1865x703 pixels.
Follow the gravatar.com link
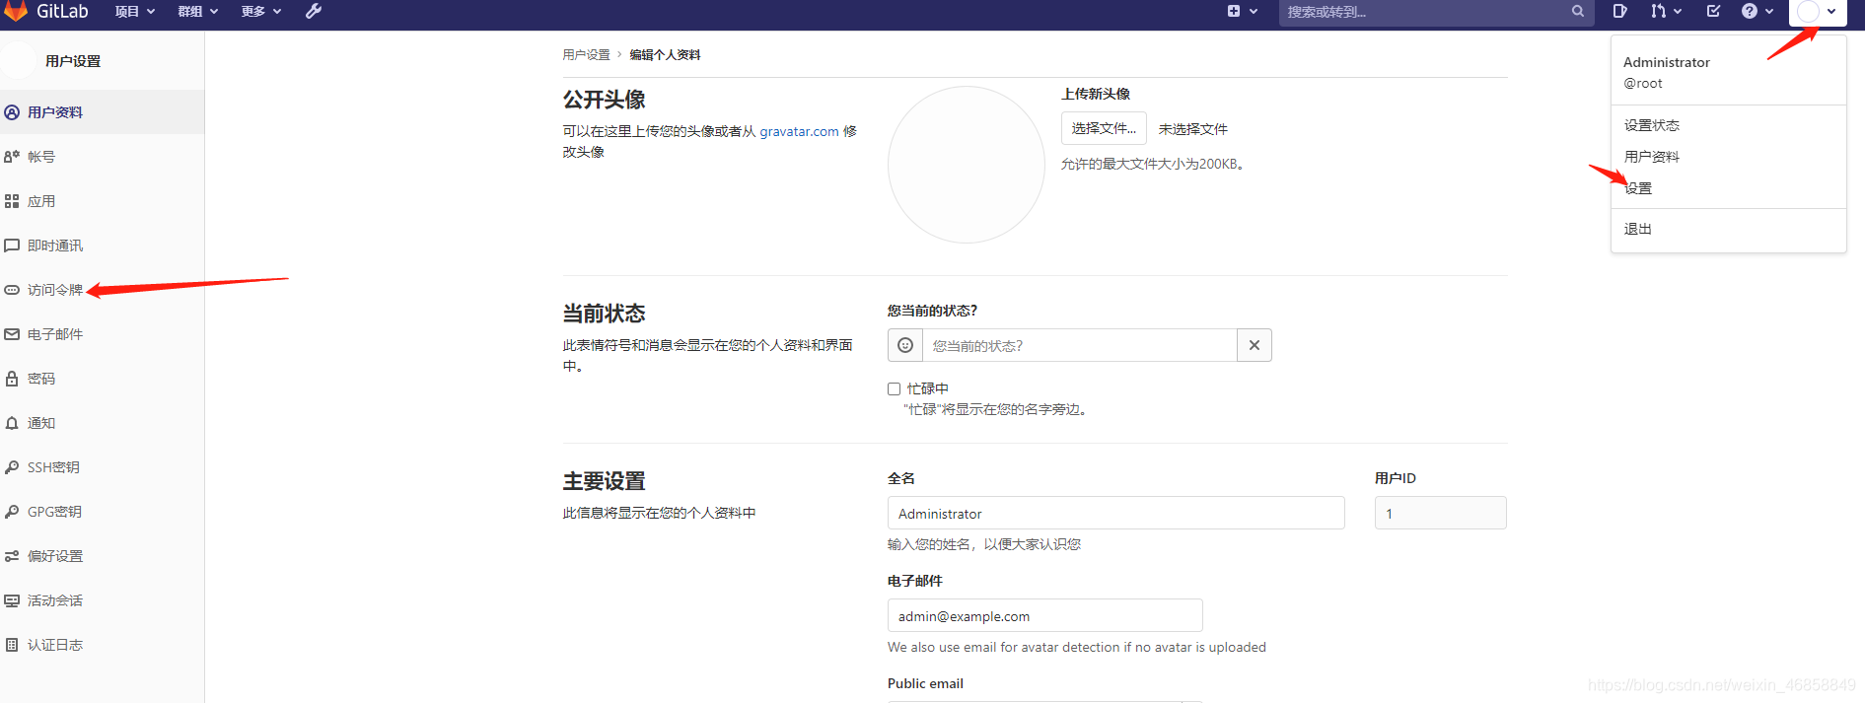click(x=799, y=131)
